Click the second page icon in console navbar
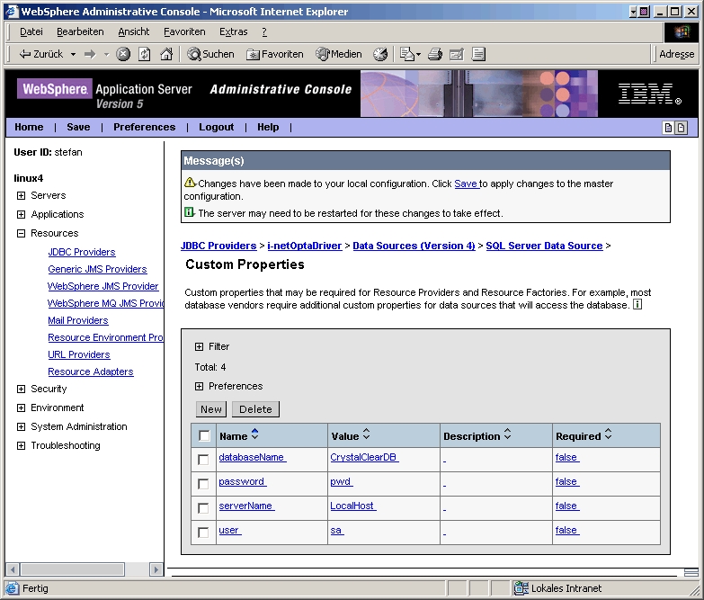The image size is (704, 600). tap(682, 128)
